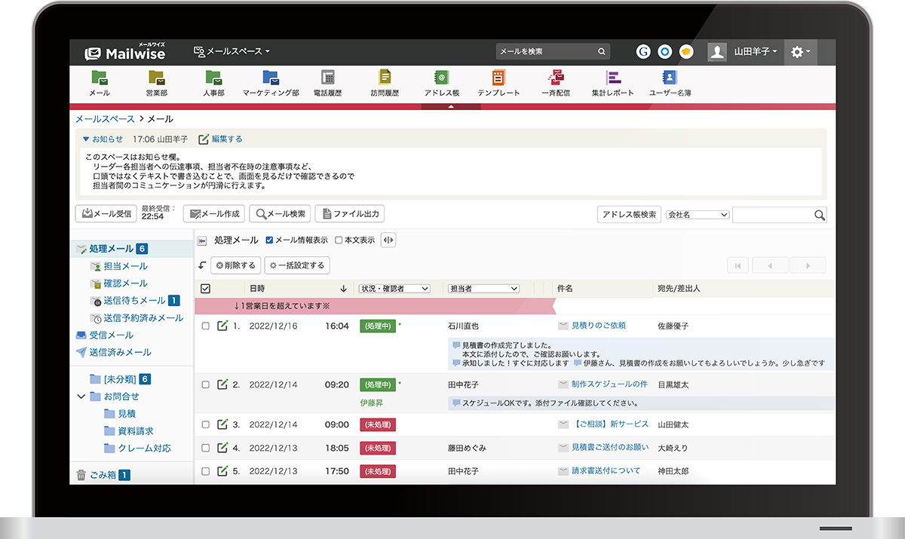This screenshot has width=905, height=539.
Task: Uncheck the メール情報表示 checkbox
Action: pos(269,240)
